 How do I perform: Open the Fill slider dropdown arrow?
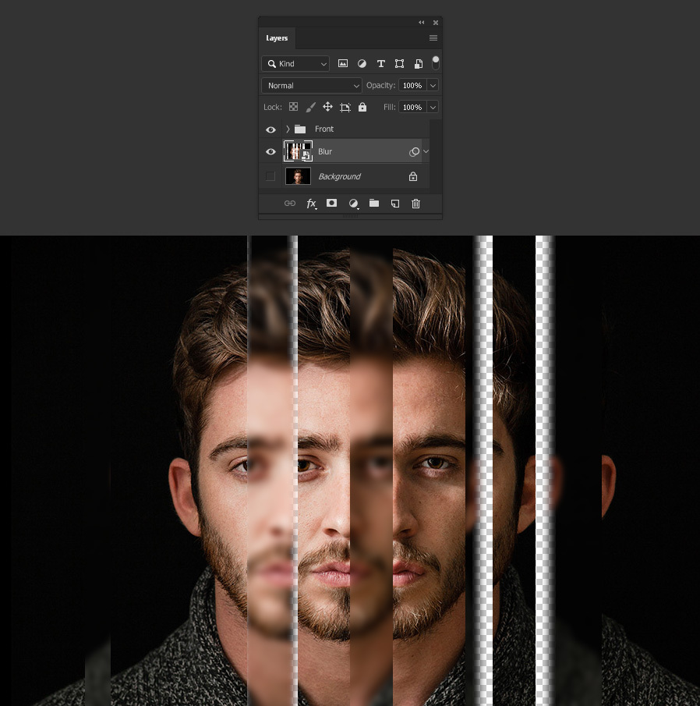pos(433,107)
